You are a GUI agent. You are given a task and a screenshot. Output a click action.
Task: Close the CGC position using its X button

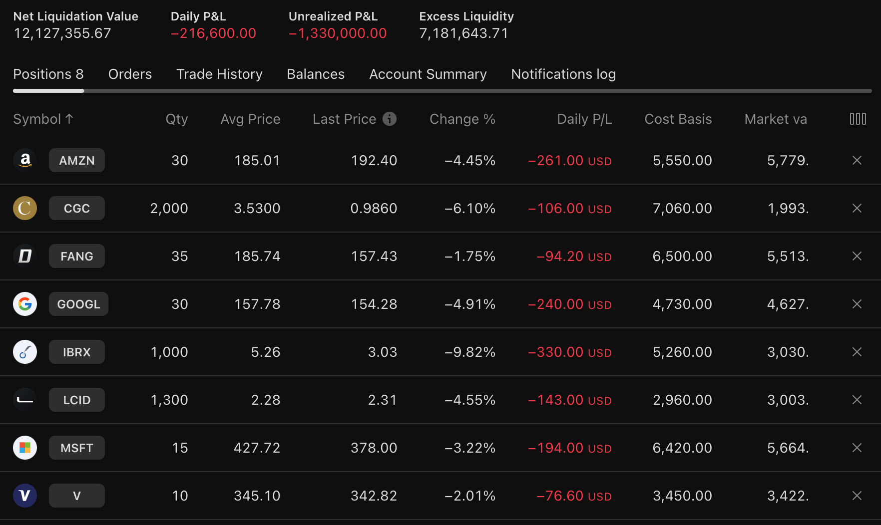pos(857,208)
